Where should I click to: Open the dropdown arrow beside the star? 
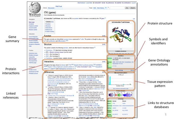coord(108,8)
